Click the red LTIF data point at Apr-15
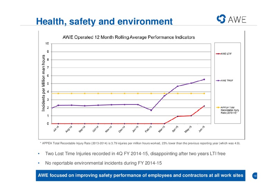 click(178, 116)
